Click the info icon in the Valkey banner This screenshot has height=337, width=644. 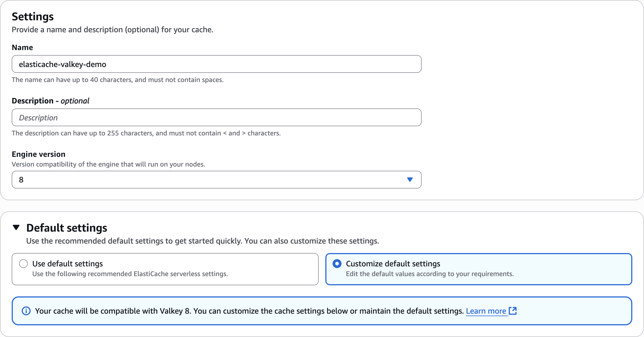pyautogui.click(x=26, y=311)
